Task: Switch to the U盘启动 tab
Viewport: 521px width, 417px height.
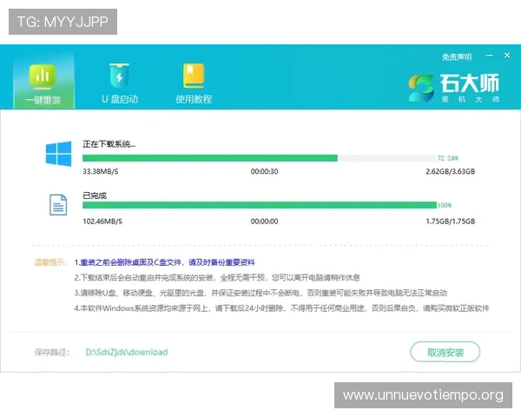Action: (120, 83)
